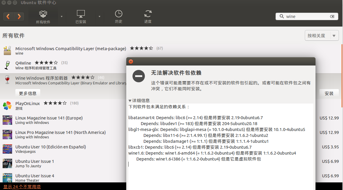Click the wine meta-package icon
The image size is (343, 190).
coord(7,51)
